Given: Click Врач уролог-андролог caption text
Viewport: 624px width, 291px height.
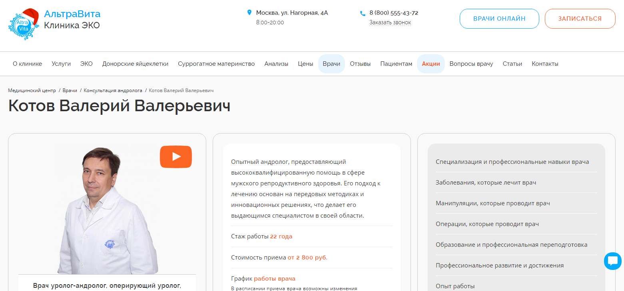Looking at the screenshot, I should click(x=107, y=286).
